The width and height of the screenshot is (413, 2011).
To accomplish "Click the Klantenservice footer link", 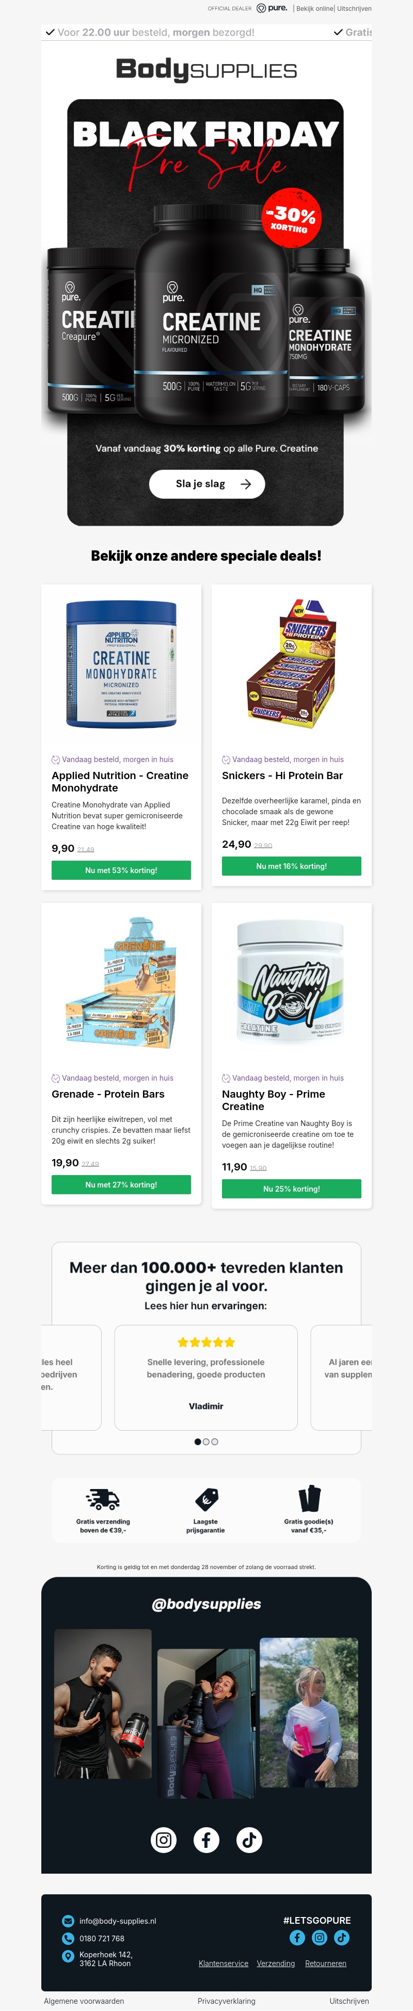I will 224,1964.
